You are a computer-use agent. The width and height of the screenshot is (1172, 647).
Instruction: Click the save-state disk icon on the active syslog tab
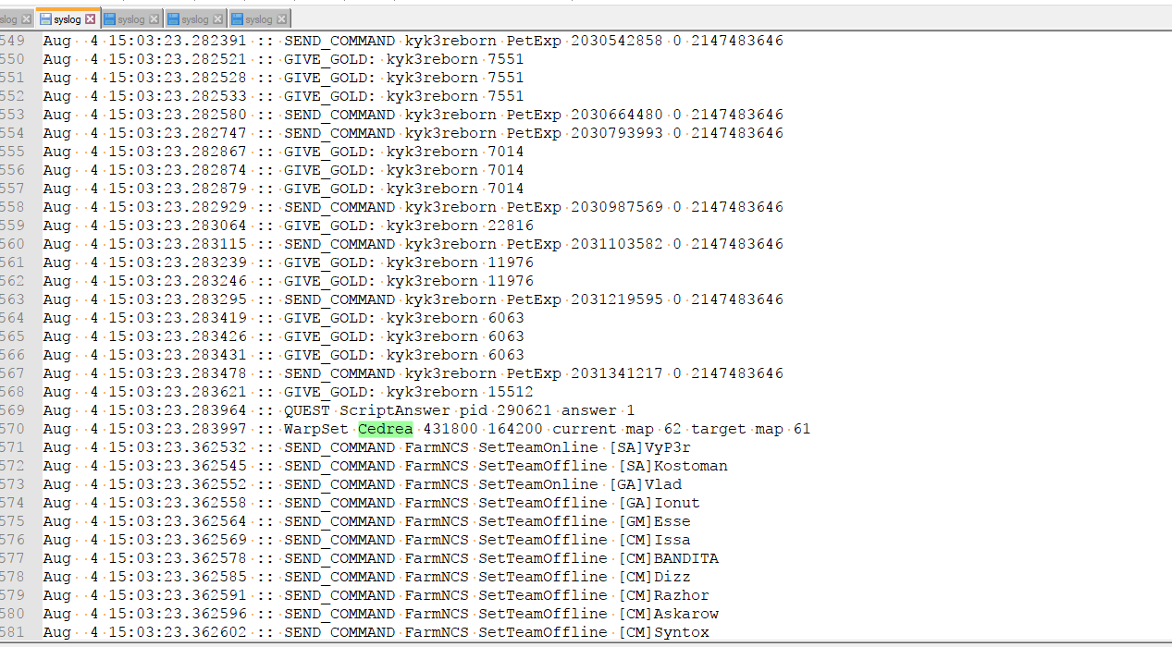click(45, 18)
